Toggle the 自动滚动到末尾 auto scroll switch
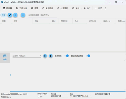126x99 pixels. coord(88,56)
